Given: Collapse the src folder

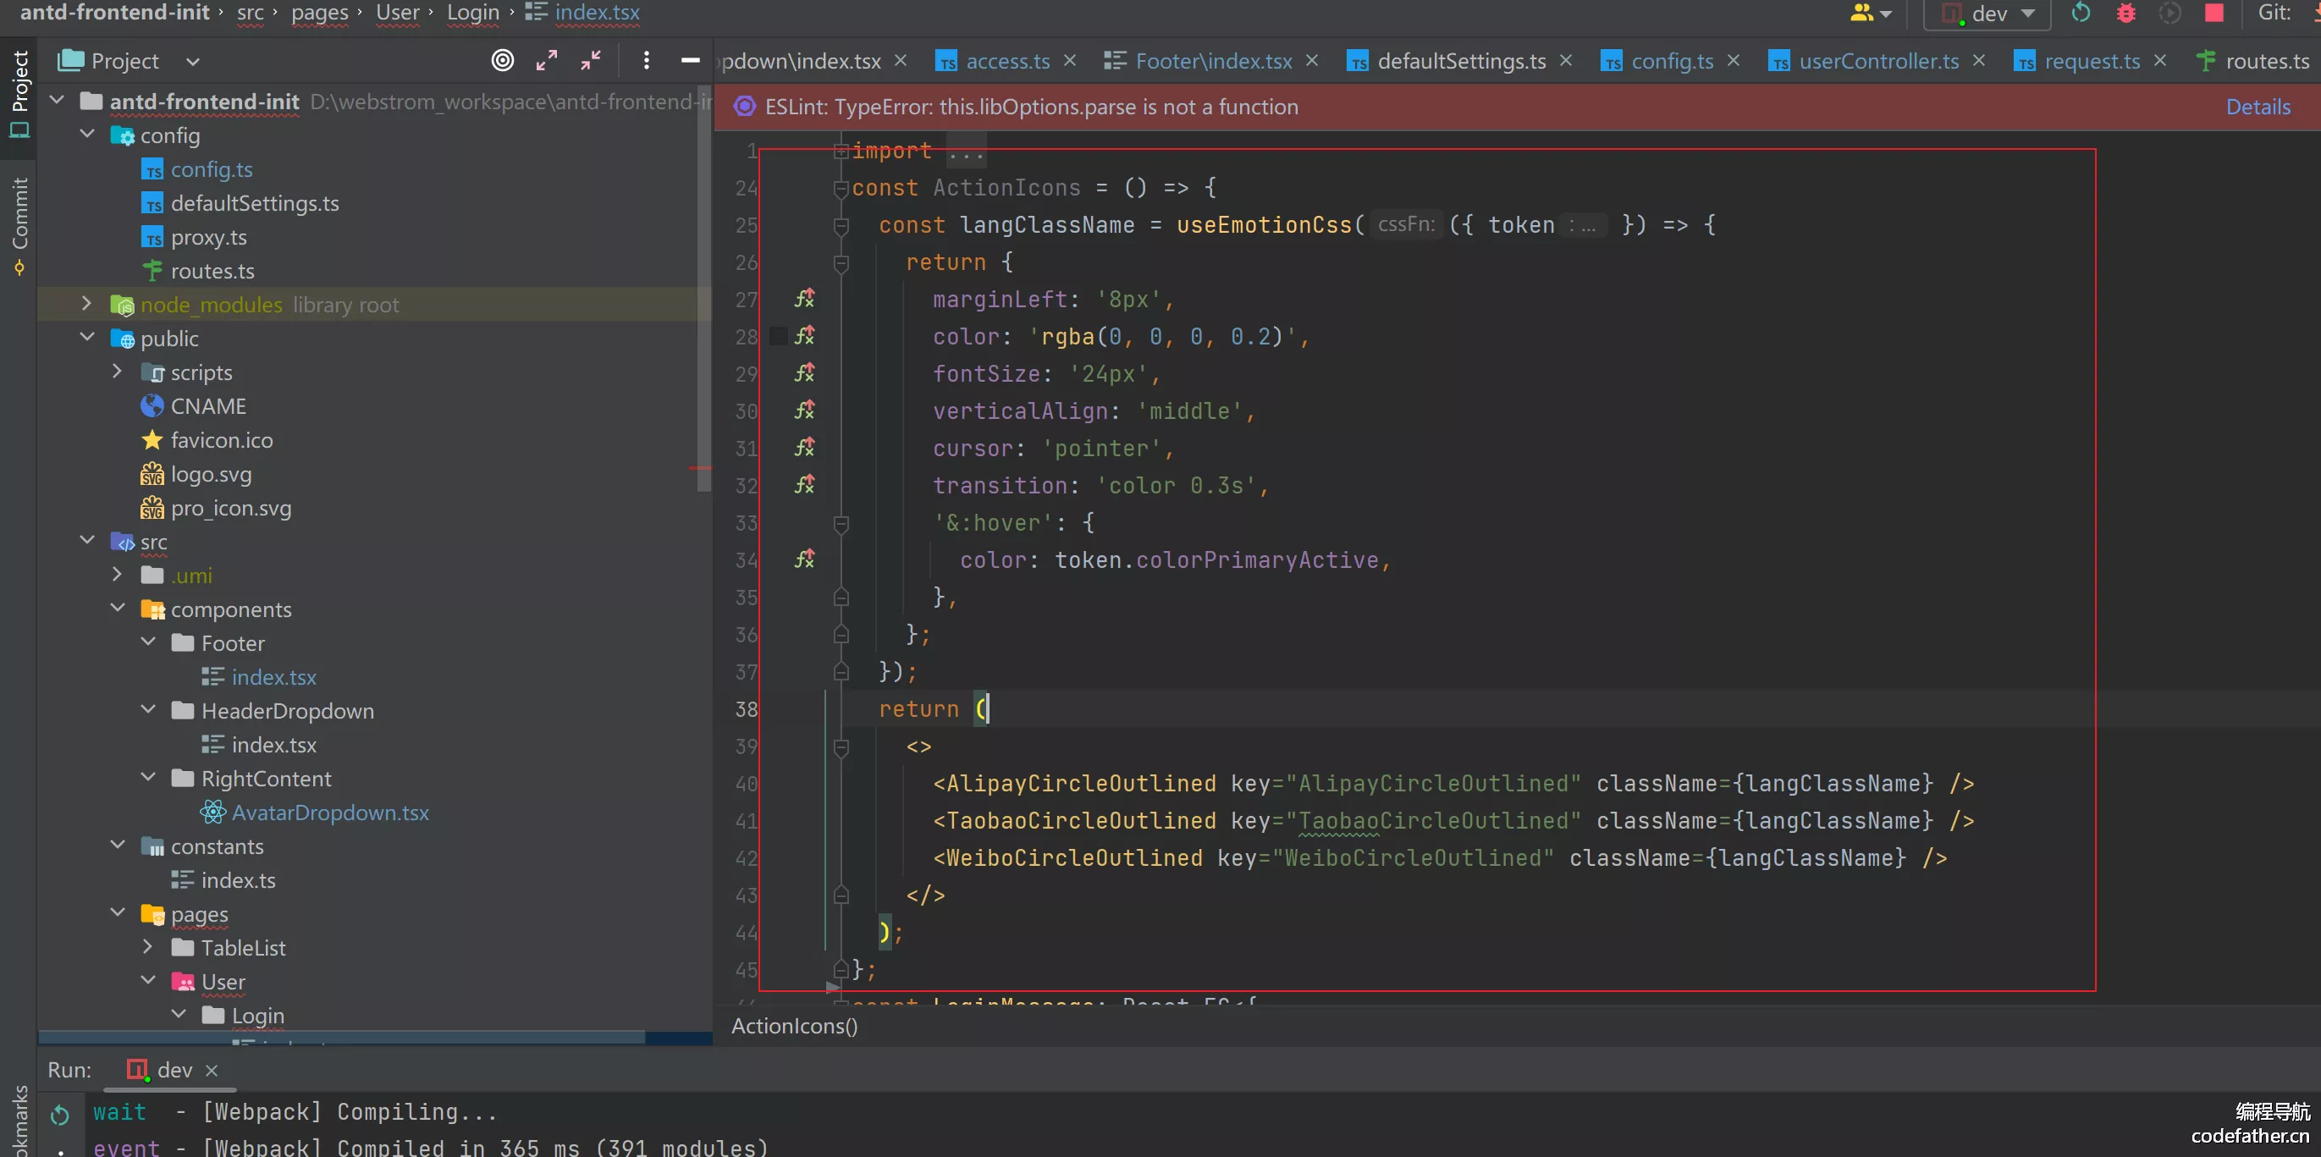Looking at the screenshot, I should (x=87, y=540).
